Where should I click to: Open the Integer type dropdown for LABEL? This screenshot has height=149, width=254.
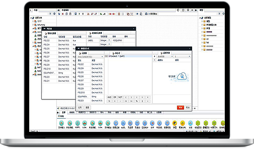(x=105, y=40)
